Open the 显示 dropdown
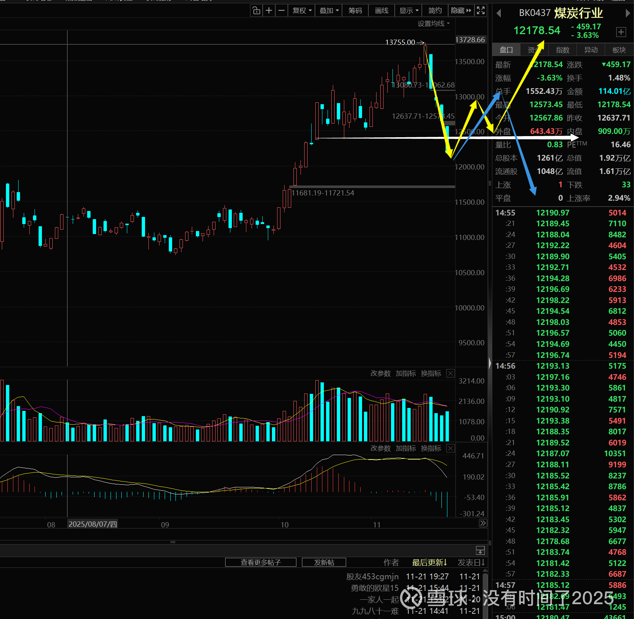This screenshot has width=634, height=619. [x=409, y=11]
